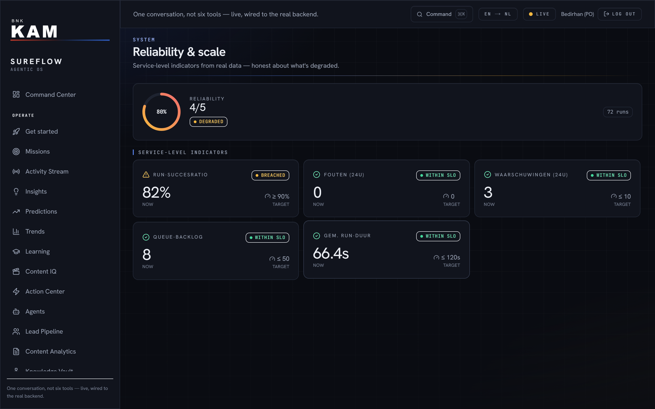Open Activity Stream section
This screenshot has width=655, height=409.
tap(60, 171)
